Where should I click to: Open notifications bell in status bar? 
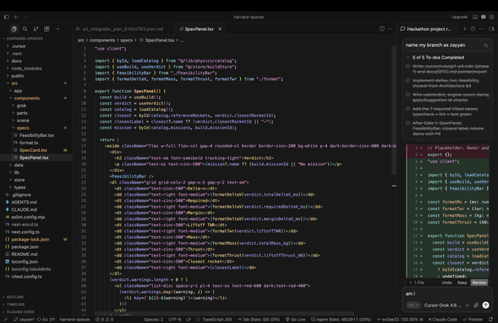(491, 319)
